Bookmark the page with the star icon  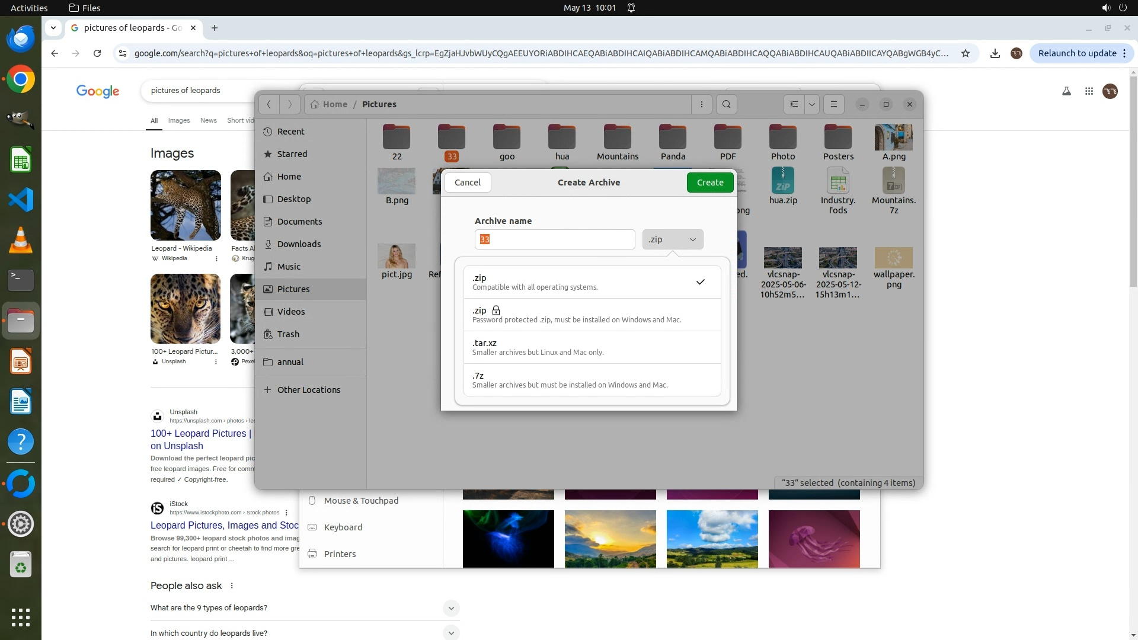pyautogui.click(x=966, y=53)
